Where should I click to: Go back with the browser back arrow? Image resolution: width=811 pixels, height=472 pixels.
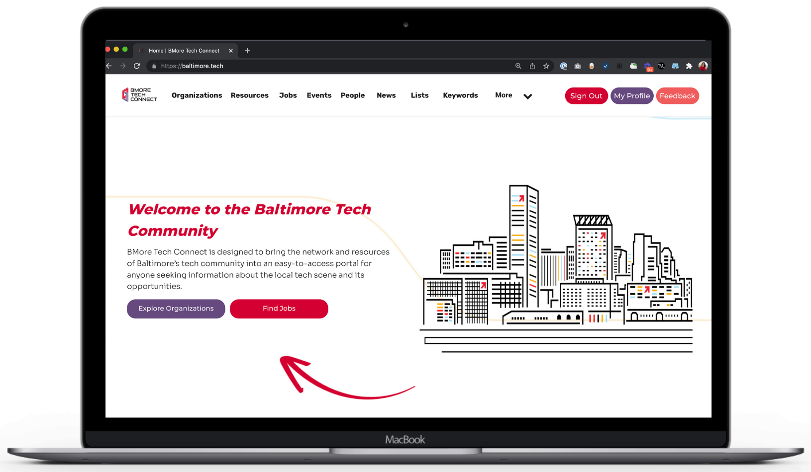tap(109, 66)
